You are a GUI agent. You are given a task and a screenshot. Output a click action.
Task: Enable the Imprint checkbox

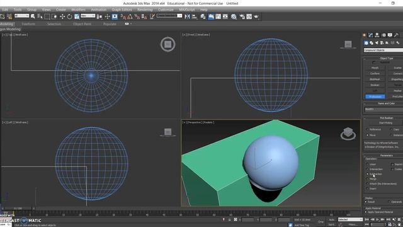tap(392, 164)
